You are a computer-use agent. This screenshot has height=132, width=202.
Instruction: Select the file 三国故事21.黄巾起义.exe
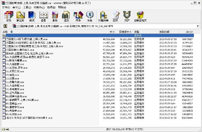(x=20, y=50)
